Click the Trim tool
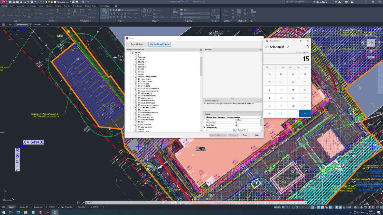 [60, 10]
